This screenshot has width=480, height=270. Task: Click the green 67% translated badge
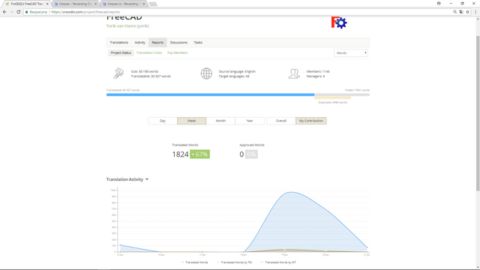tap(199, 154)
